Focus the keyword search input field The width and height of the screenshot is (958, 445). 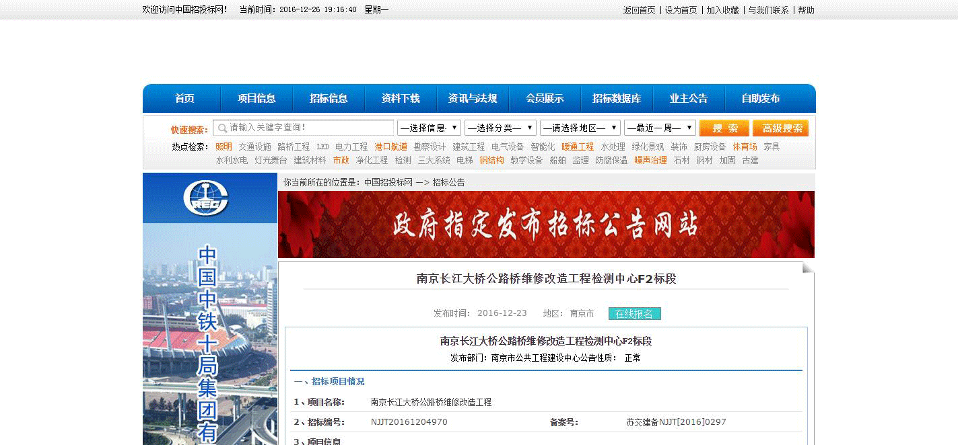point(304,128)
